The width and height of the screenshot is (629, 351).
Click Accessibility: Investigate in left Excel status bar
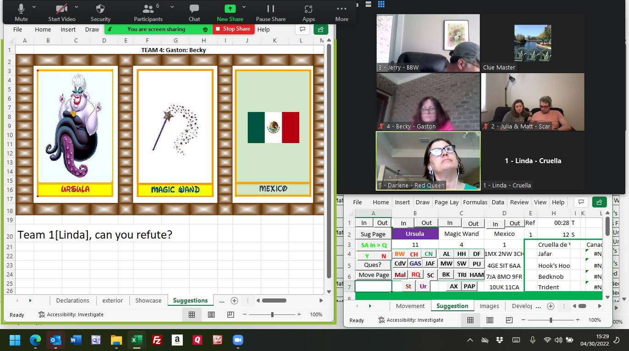click(x=71, y=314)
